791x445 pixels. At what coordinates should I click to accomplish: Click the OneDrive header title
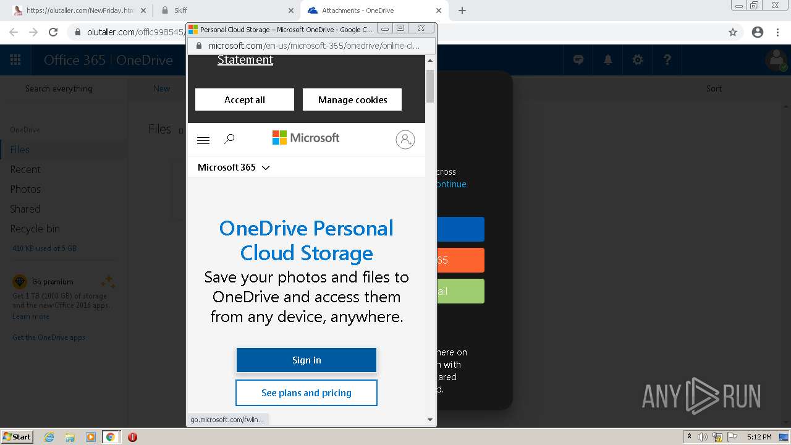click(x=145, y=60)
